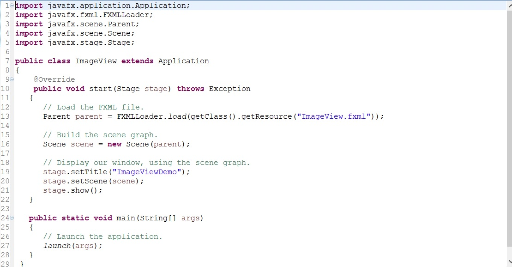Click the "@Override" annotation

click(54, 79)
